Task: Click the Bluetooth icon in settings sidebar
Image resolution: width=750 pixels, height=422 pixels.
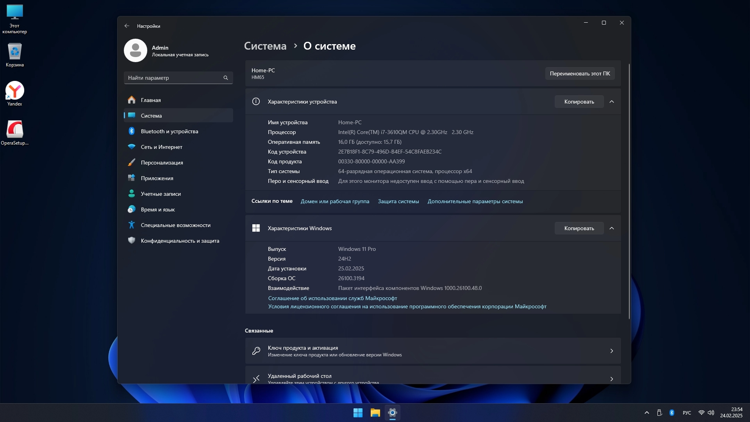Action: (132, 131)
